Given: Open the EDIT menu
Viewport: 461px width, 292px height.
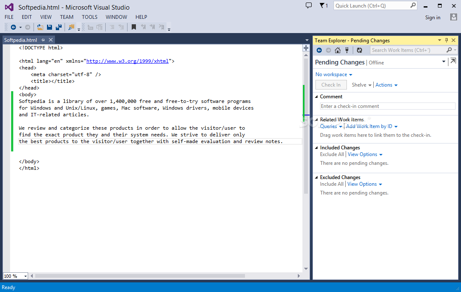Looking at the screenshot, I should point(27,17).
